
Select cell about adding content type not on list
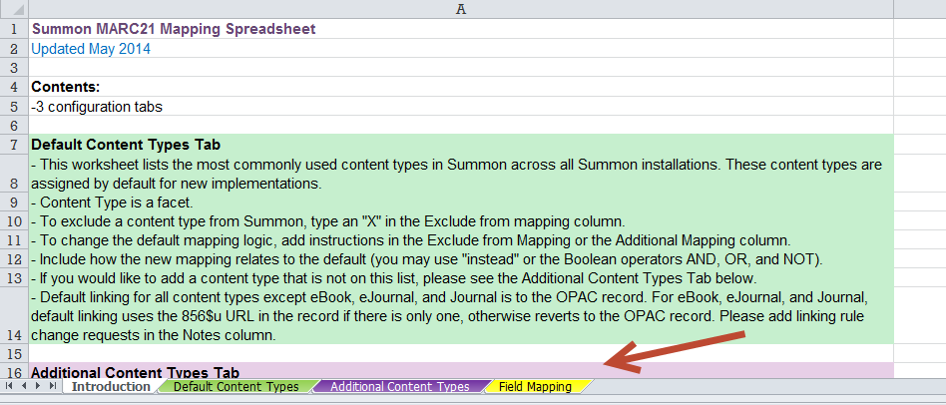tap(461, 279)
